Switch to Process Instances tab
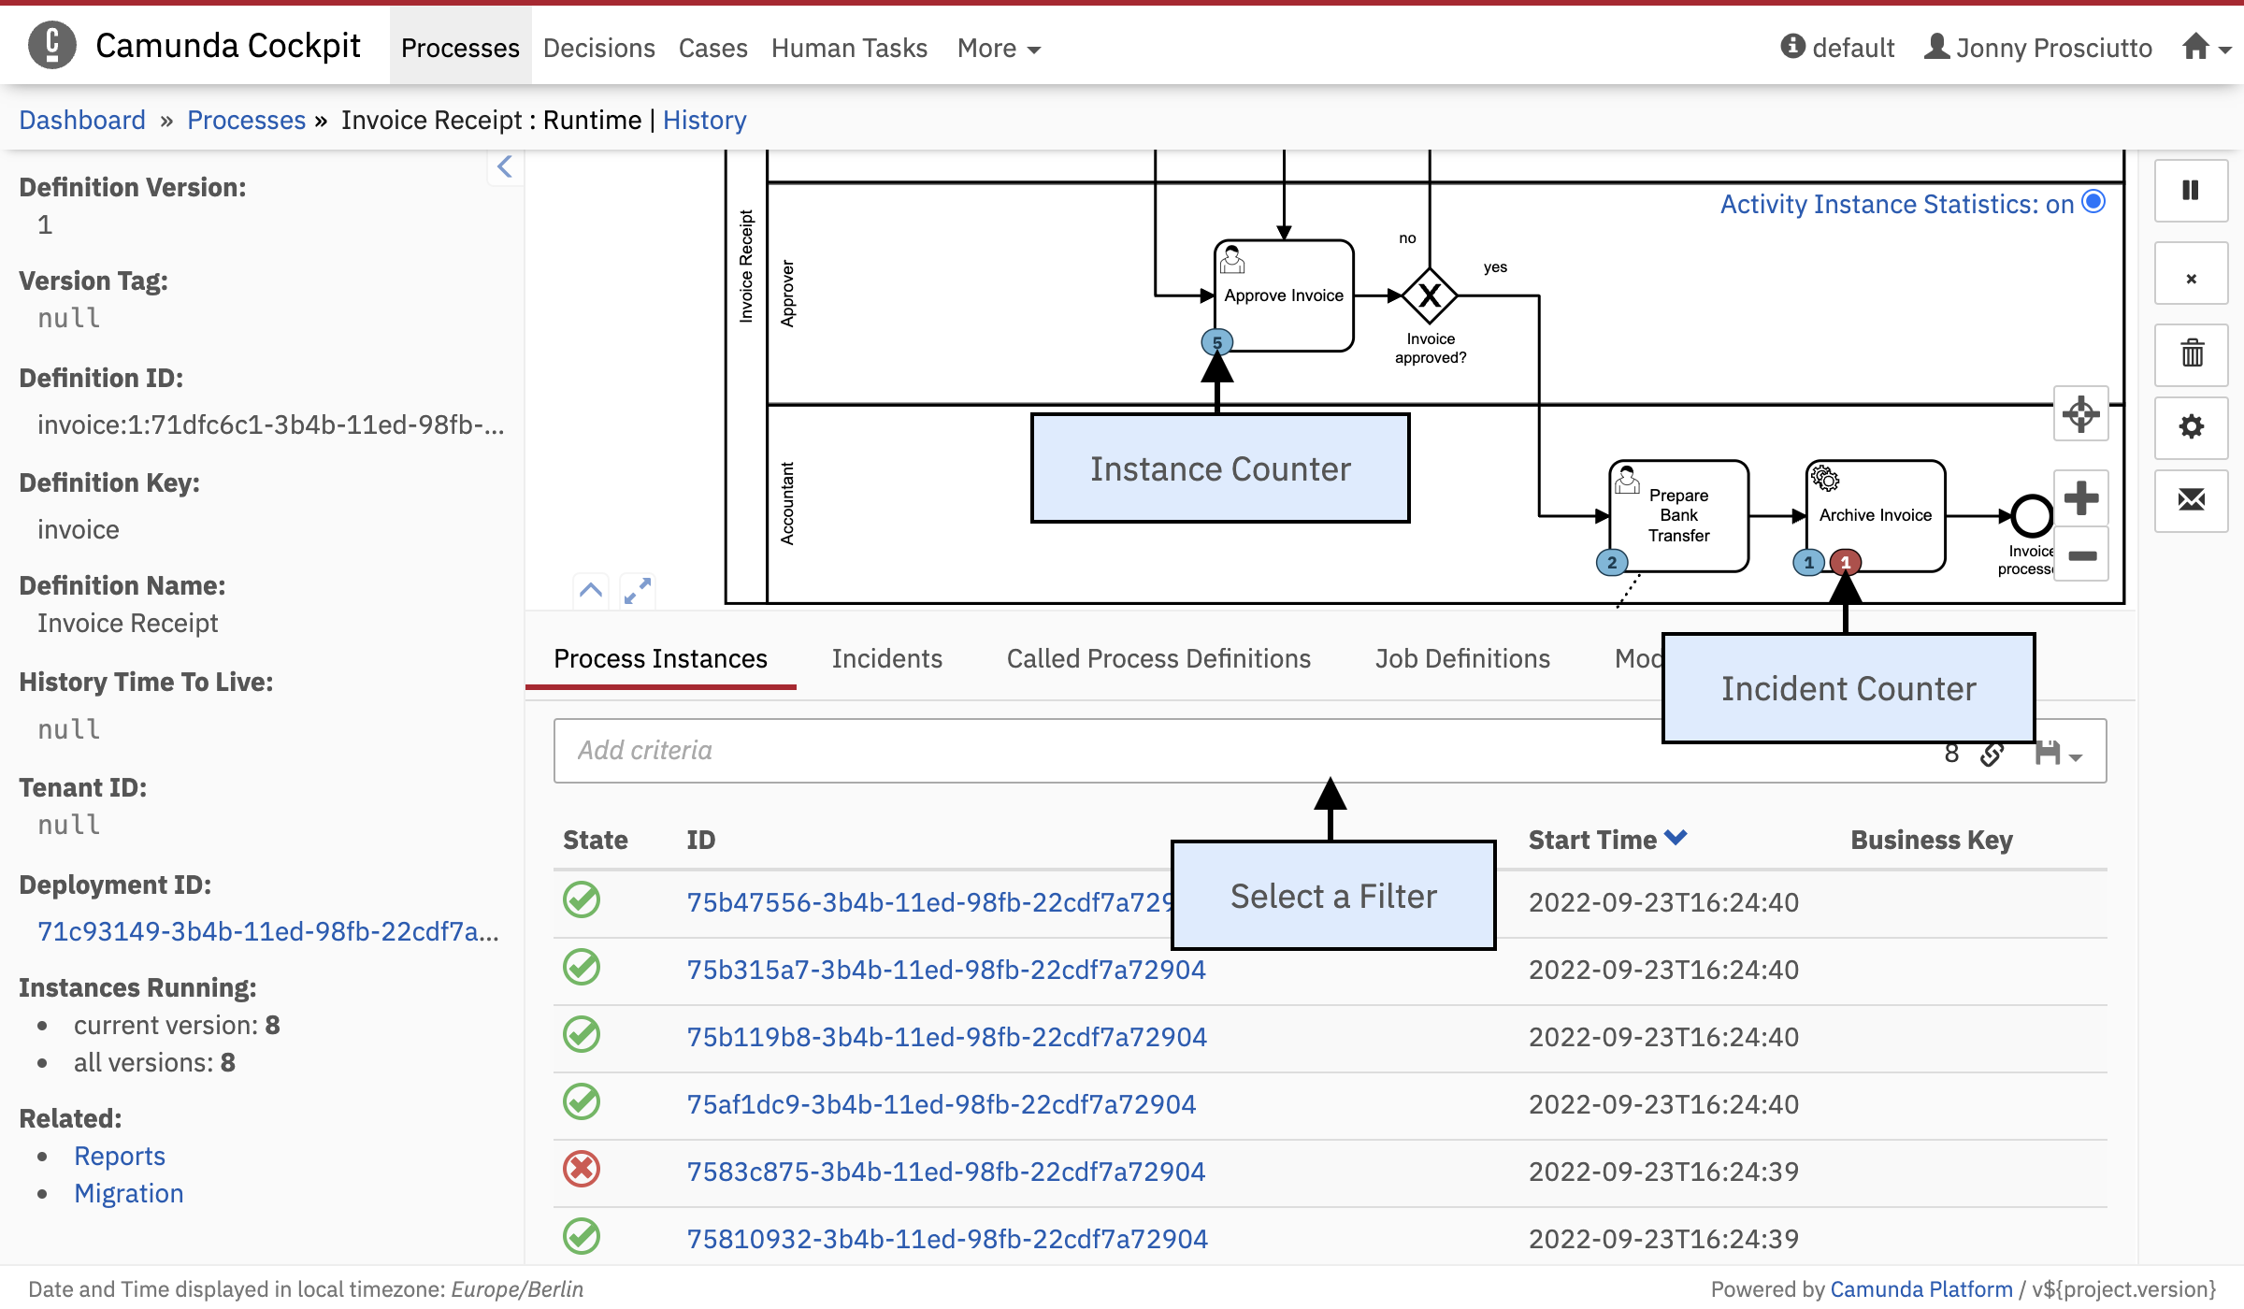 pos(660,659)
